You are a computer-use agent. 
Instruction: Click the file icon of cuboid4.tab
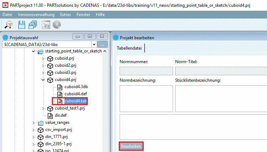(x=60, y=101)
